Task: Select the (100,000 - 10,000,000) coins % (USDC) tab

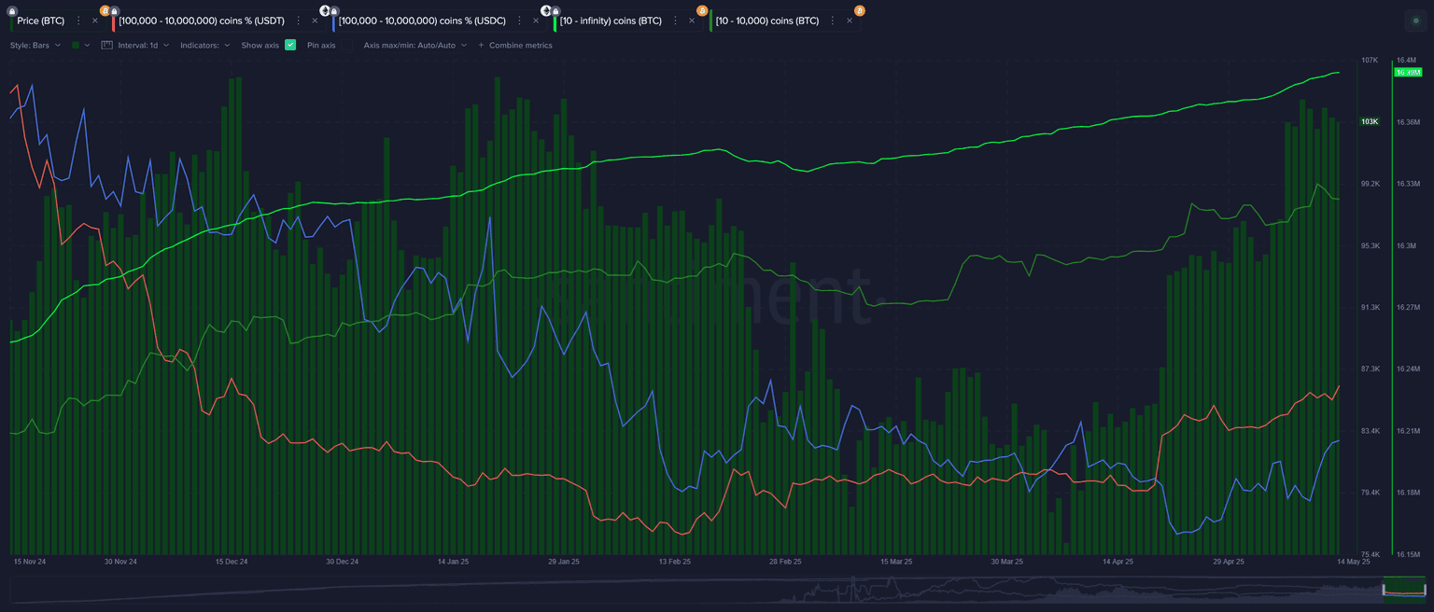Action: pyautogui.click(x=427, y=21)
